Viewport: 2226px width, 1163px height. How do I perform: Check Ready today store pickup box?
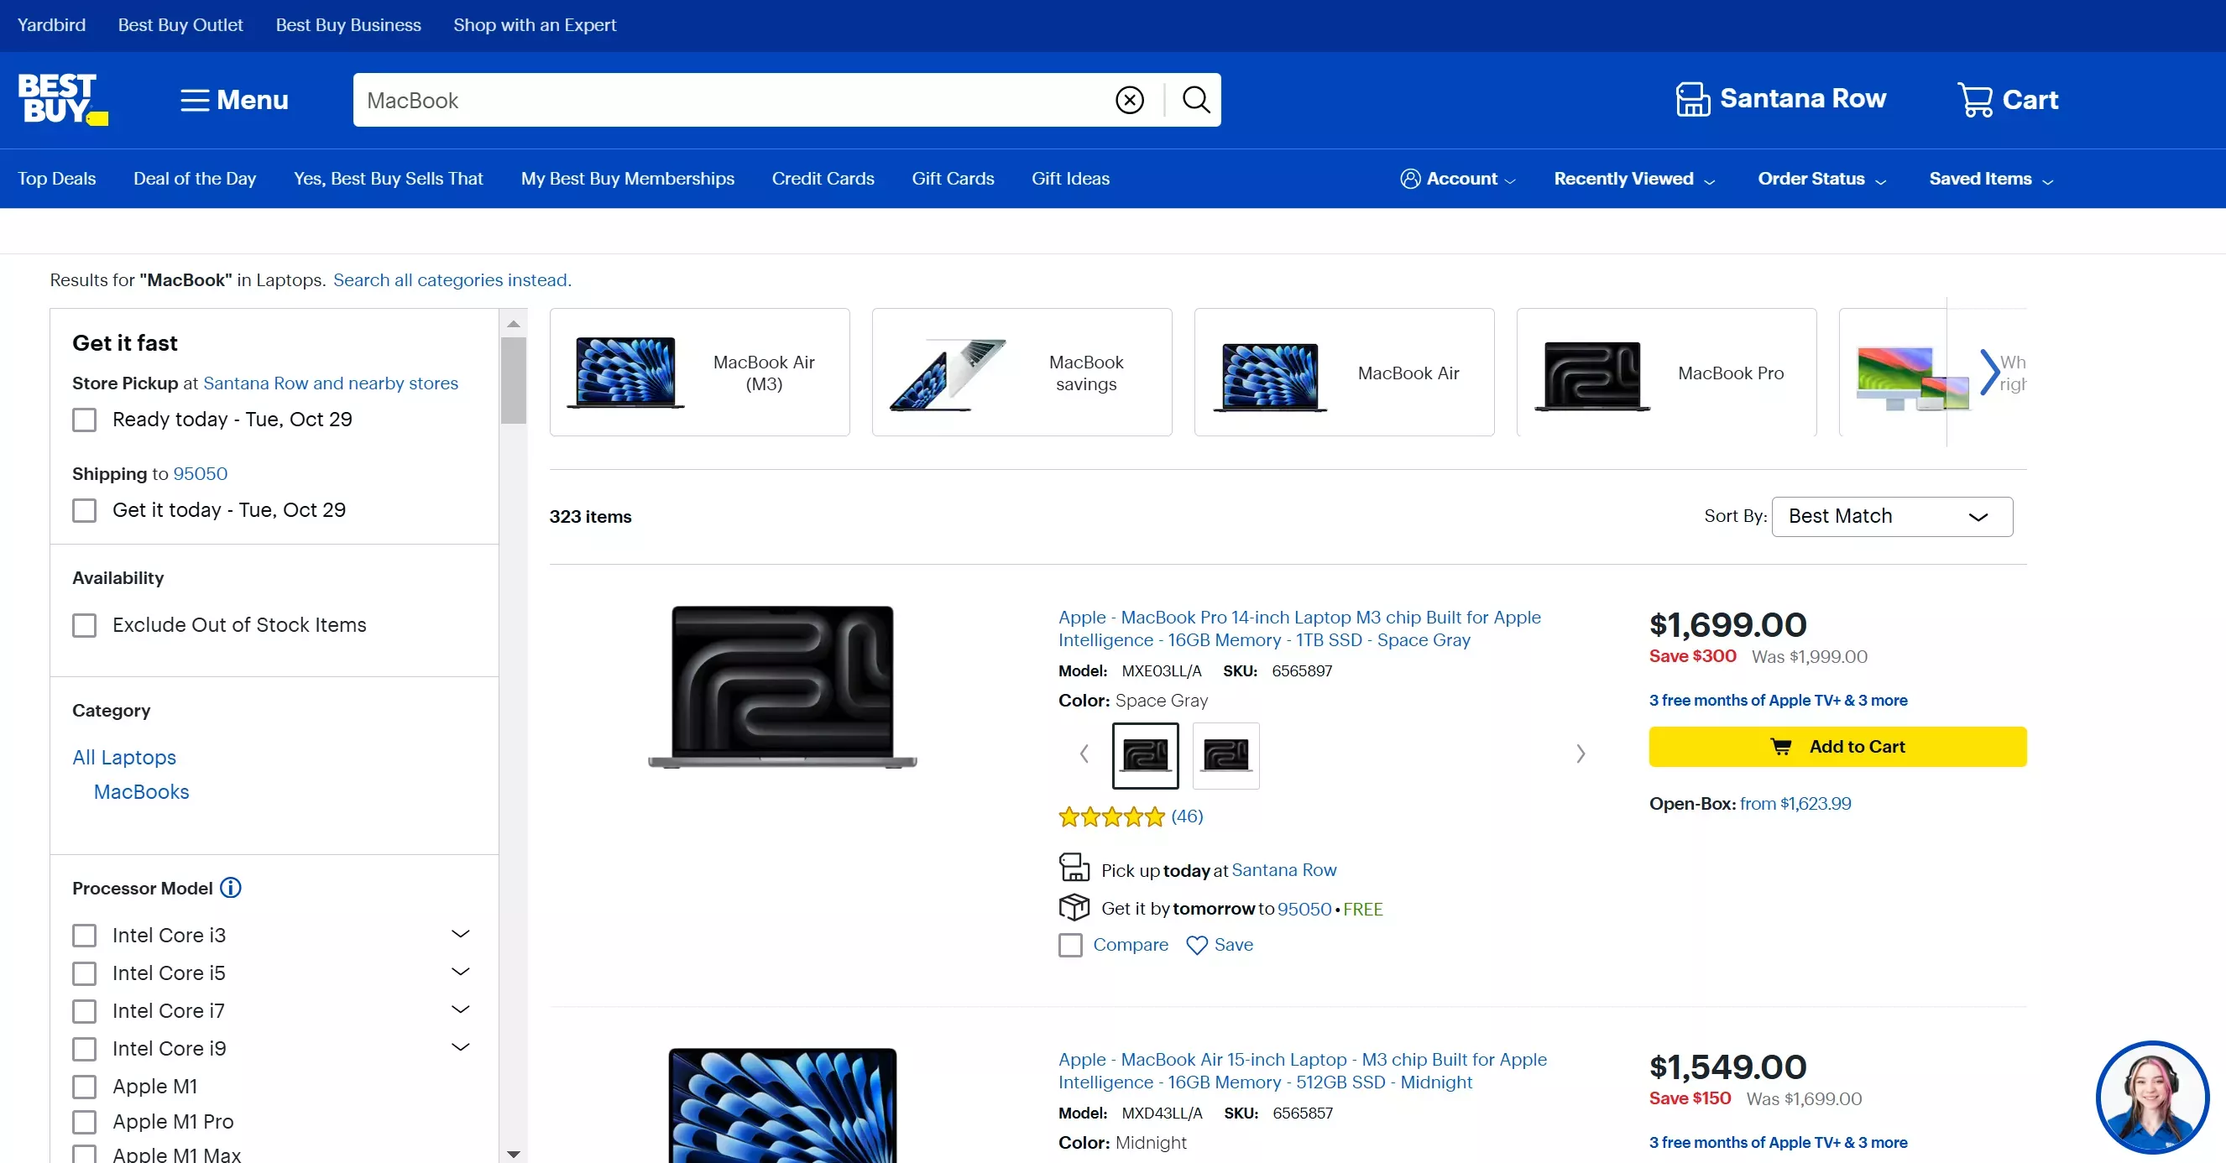point(85,420)
